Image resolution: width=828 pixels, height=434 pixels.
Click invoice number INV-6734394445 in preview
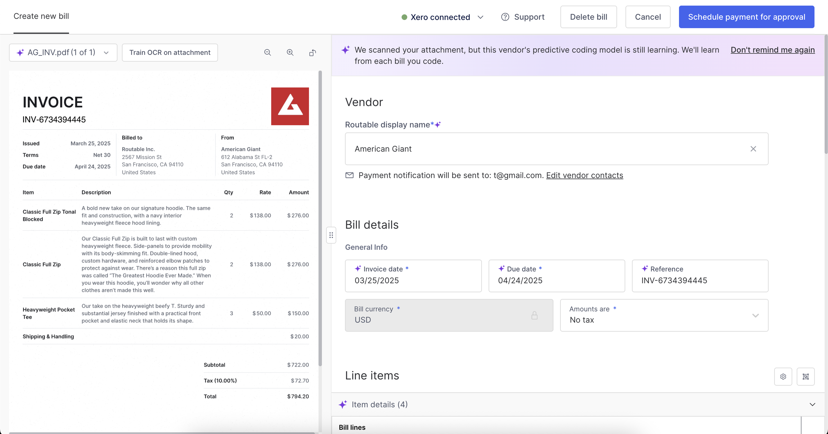pyautogui.click(x=54, y=120)
